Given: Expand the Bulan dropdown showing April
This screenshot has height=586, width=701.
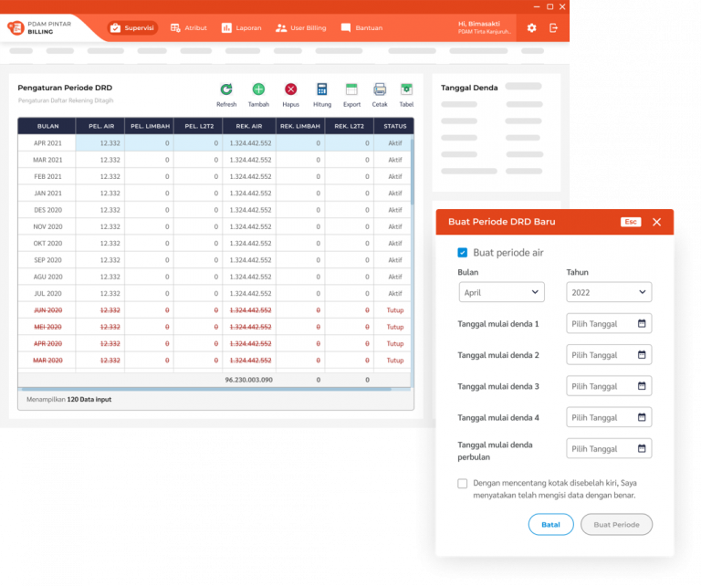Looking at the screenshot, I should (501, 293).
